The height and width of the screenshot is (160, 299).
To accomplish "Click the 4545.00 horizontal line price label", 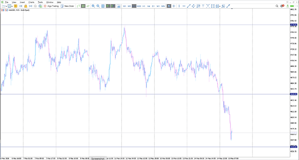I will pos(293,147).
